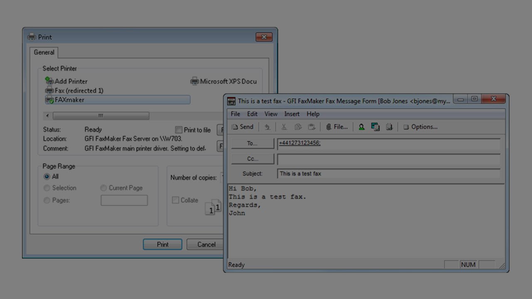This screenshot has width=532, height=299.
Task: Click the Ready status text in fax window
Action: click(236, 265)
